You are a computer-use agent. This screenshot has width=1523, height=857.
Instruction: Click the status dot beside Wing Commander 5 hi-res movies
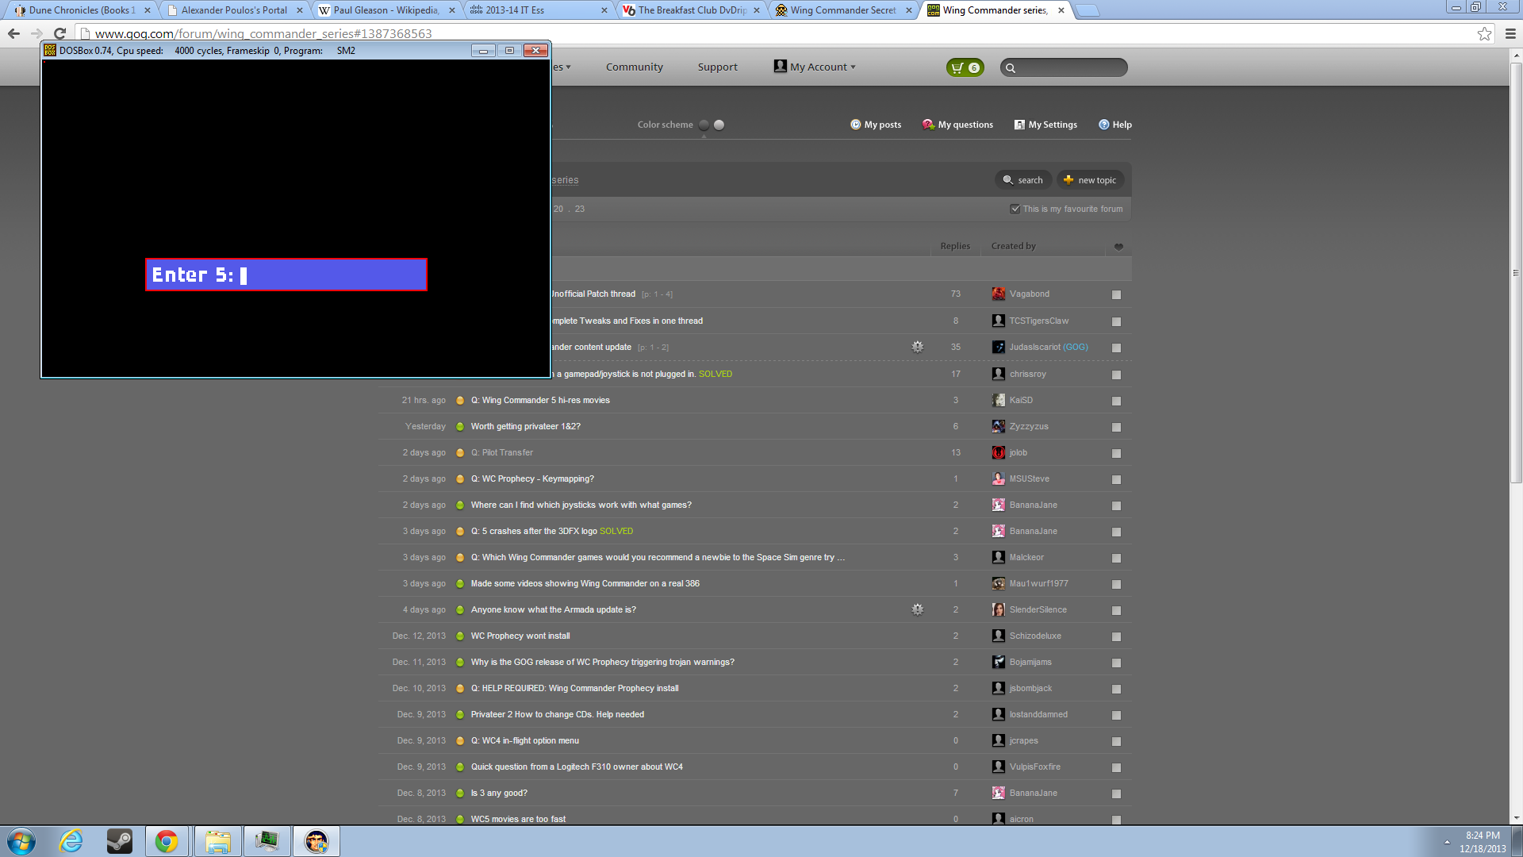point(460,400)
